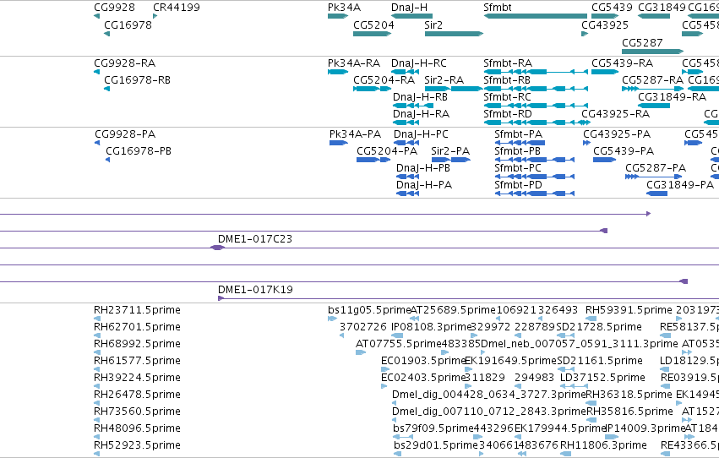The image size is (719, 458).
Task: Open the Sfmbt-PA protein label
Action: (518, 134)
